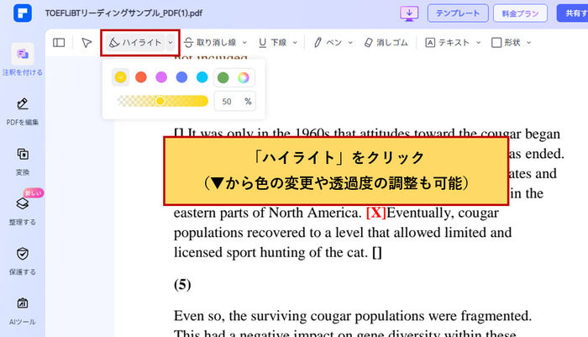The height and width of the screenshot is (337, 588).
Task: Select the 消しゴム eraser tool
Action: pyautogui.click(x=387, y=42)
